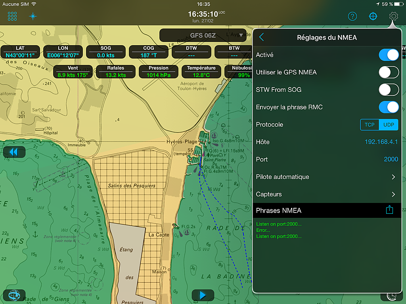Image resolution: width=406 pixels, height=304 pixels.
Task: Toggle the Activé switch
Action: (x=389, y=55)
